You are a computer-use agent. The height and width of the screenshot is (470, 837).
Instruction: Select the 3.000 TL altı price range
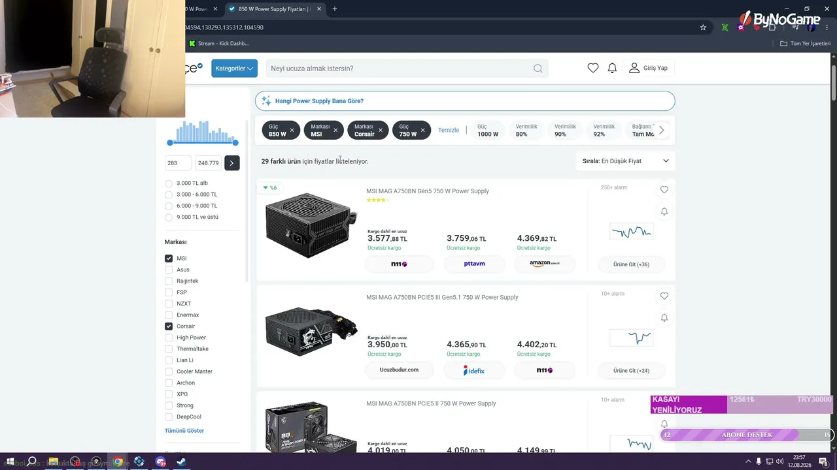pos(169,183)
